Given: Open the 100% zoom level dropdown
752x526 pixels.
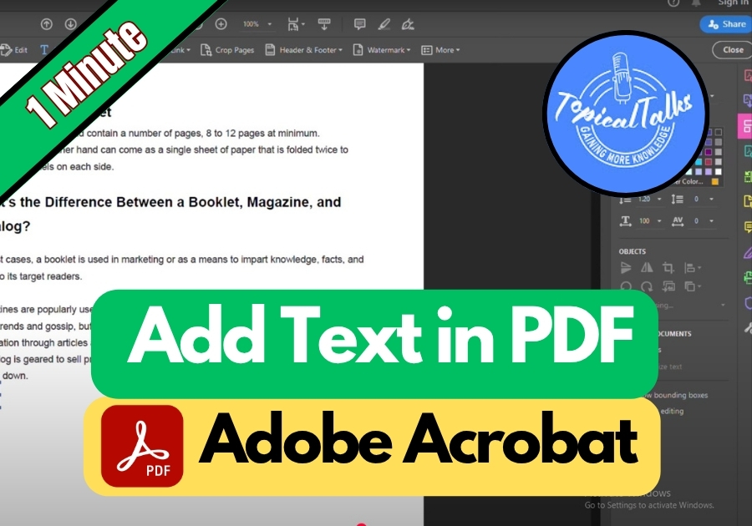Looking at the screenshot, I should coord(257,24).
